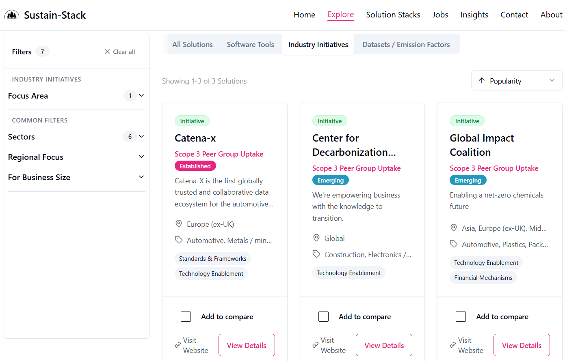Image resolution: width=565 pixels, height=361 pixels.
Task: Open the Explore nav item
Action: (x=340, y=15)
